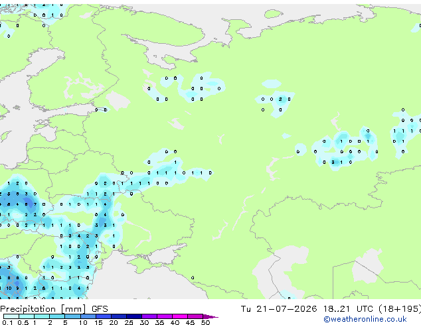
Task: Click the 1–2 mm legend color box
Action: pos(42,316)
